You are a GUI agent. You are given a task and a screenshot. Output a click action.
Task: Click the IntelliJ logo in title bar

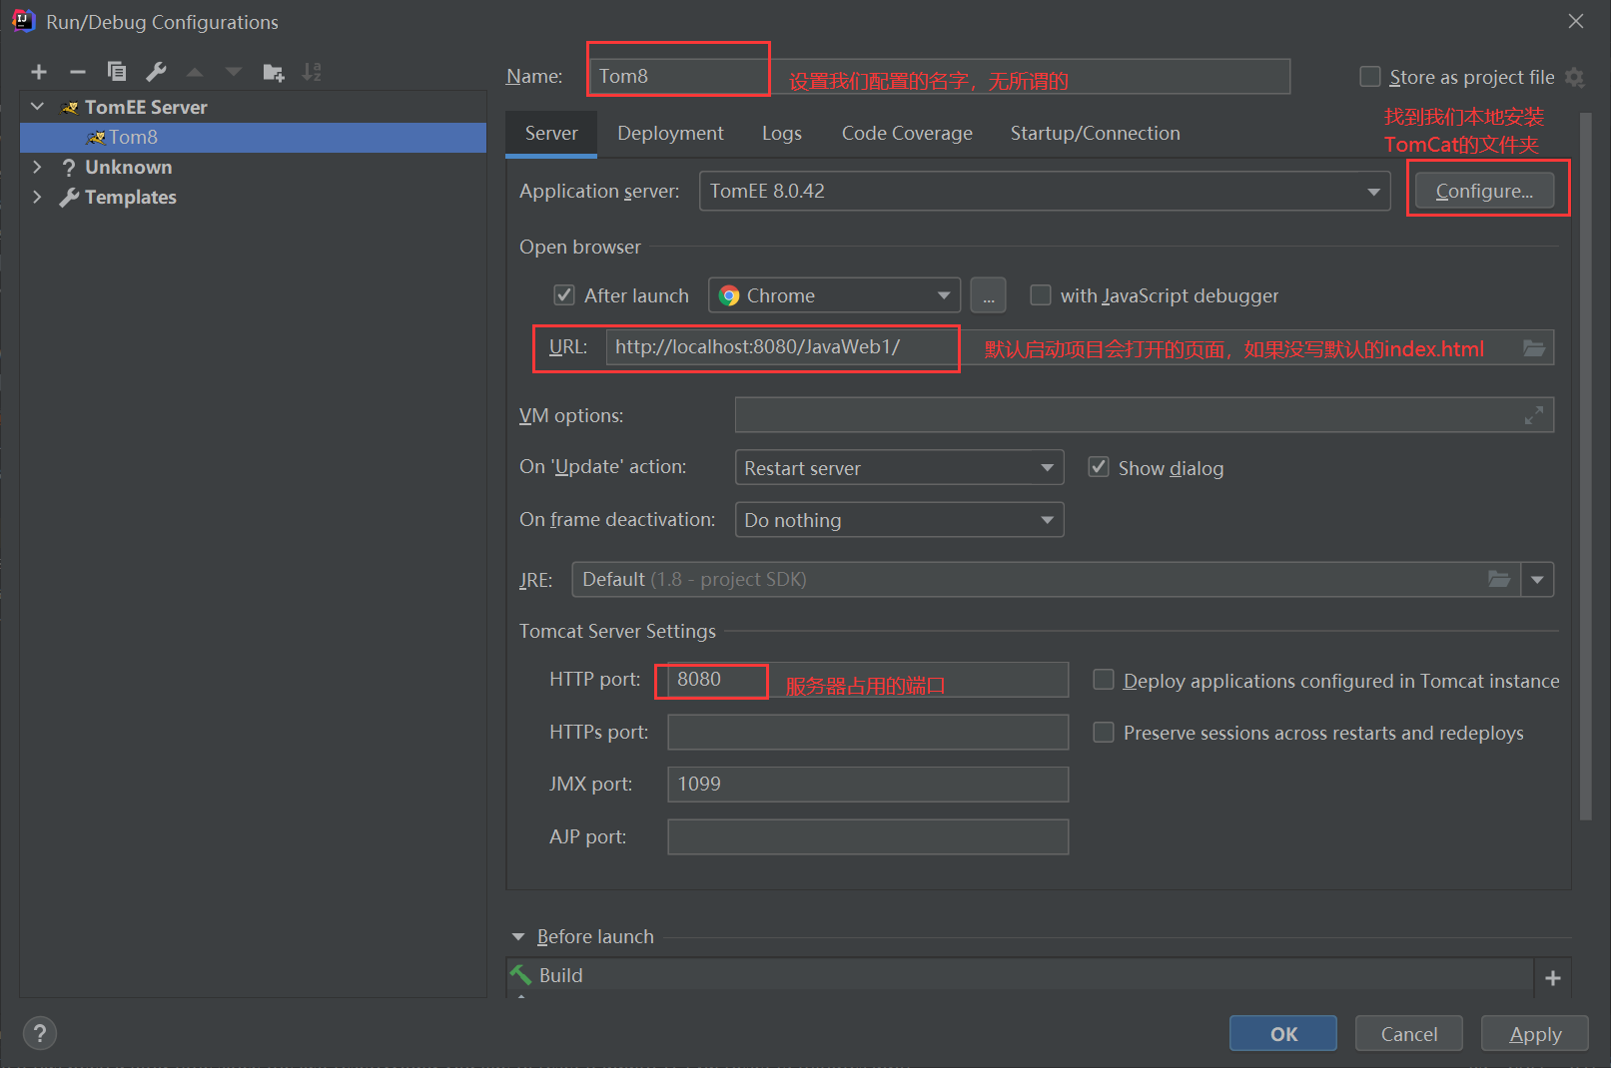(x=23, y=21)
